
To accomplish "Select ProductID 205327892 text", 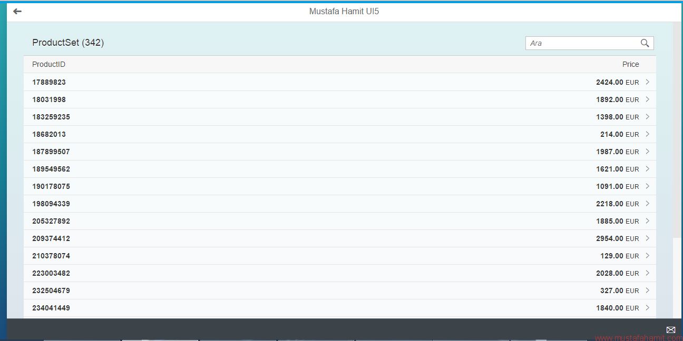I will (x=51, y=221).
